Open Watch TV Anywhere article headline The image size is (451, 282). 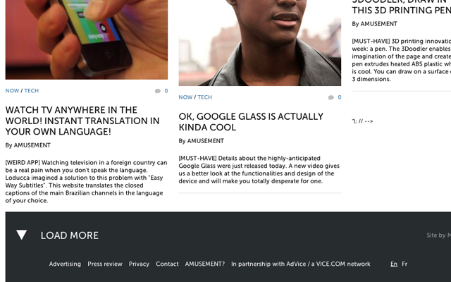[x=82, y=121]
